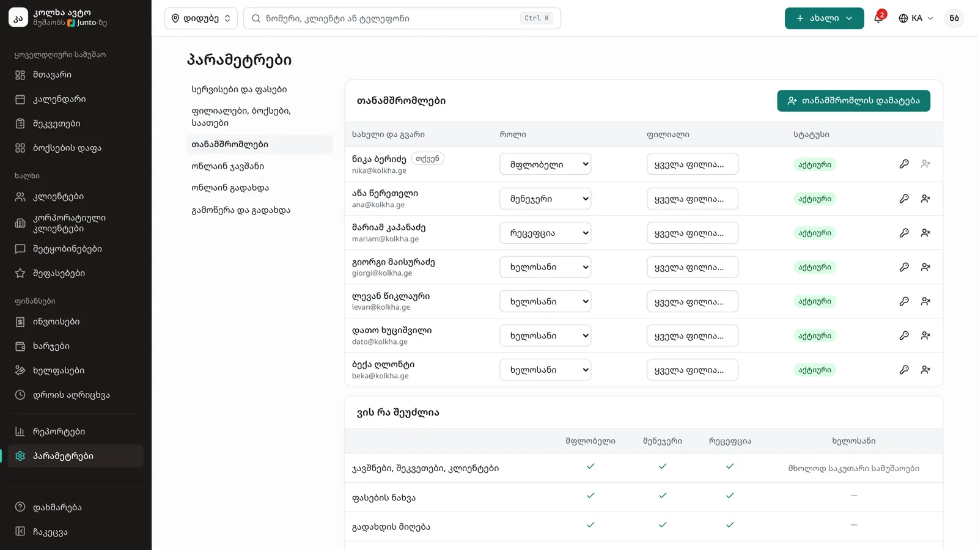Screen dimensions: 978x550
Task: Go to კალენდარი in the sidebar
Action: [76, 99]
